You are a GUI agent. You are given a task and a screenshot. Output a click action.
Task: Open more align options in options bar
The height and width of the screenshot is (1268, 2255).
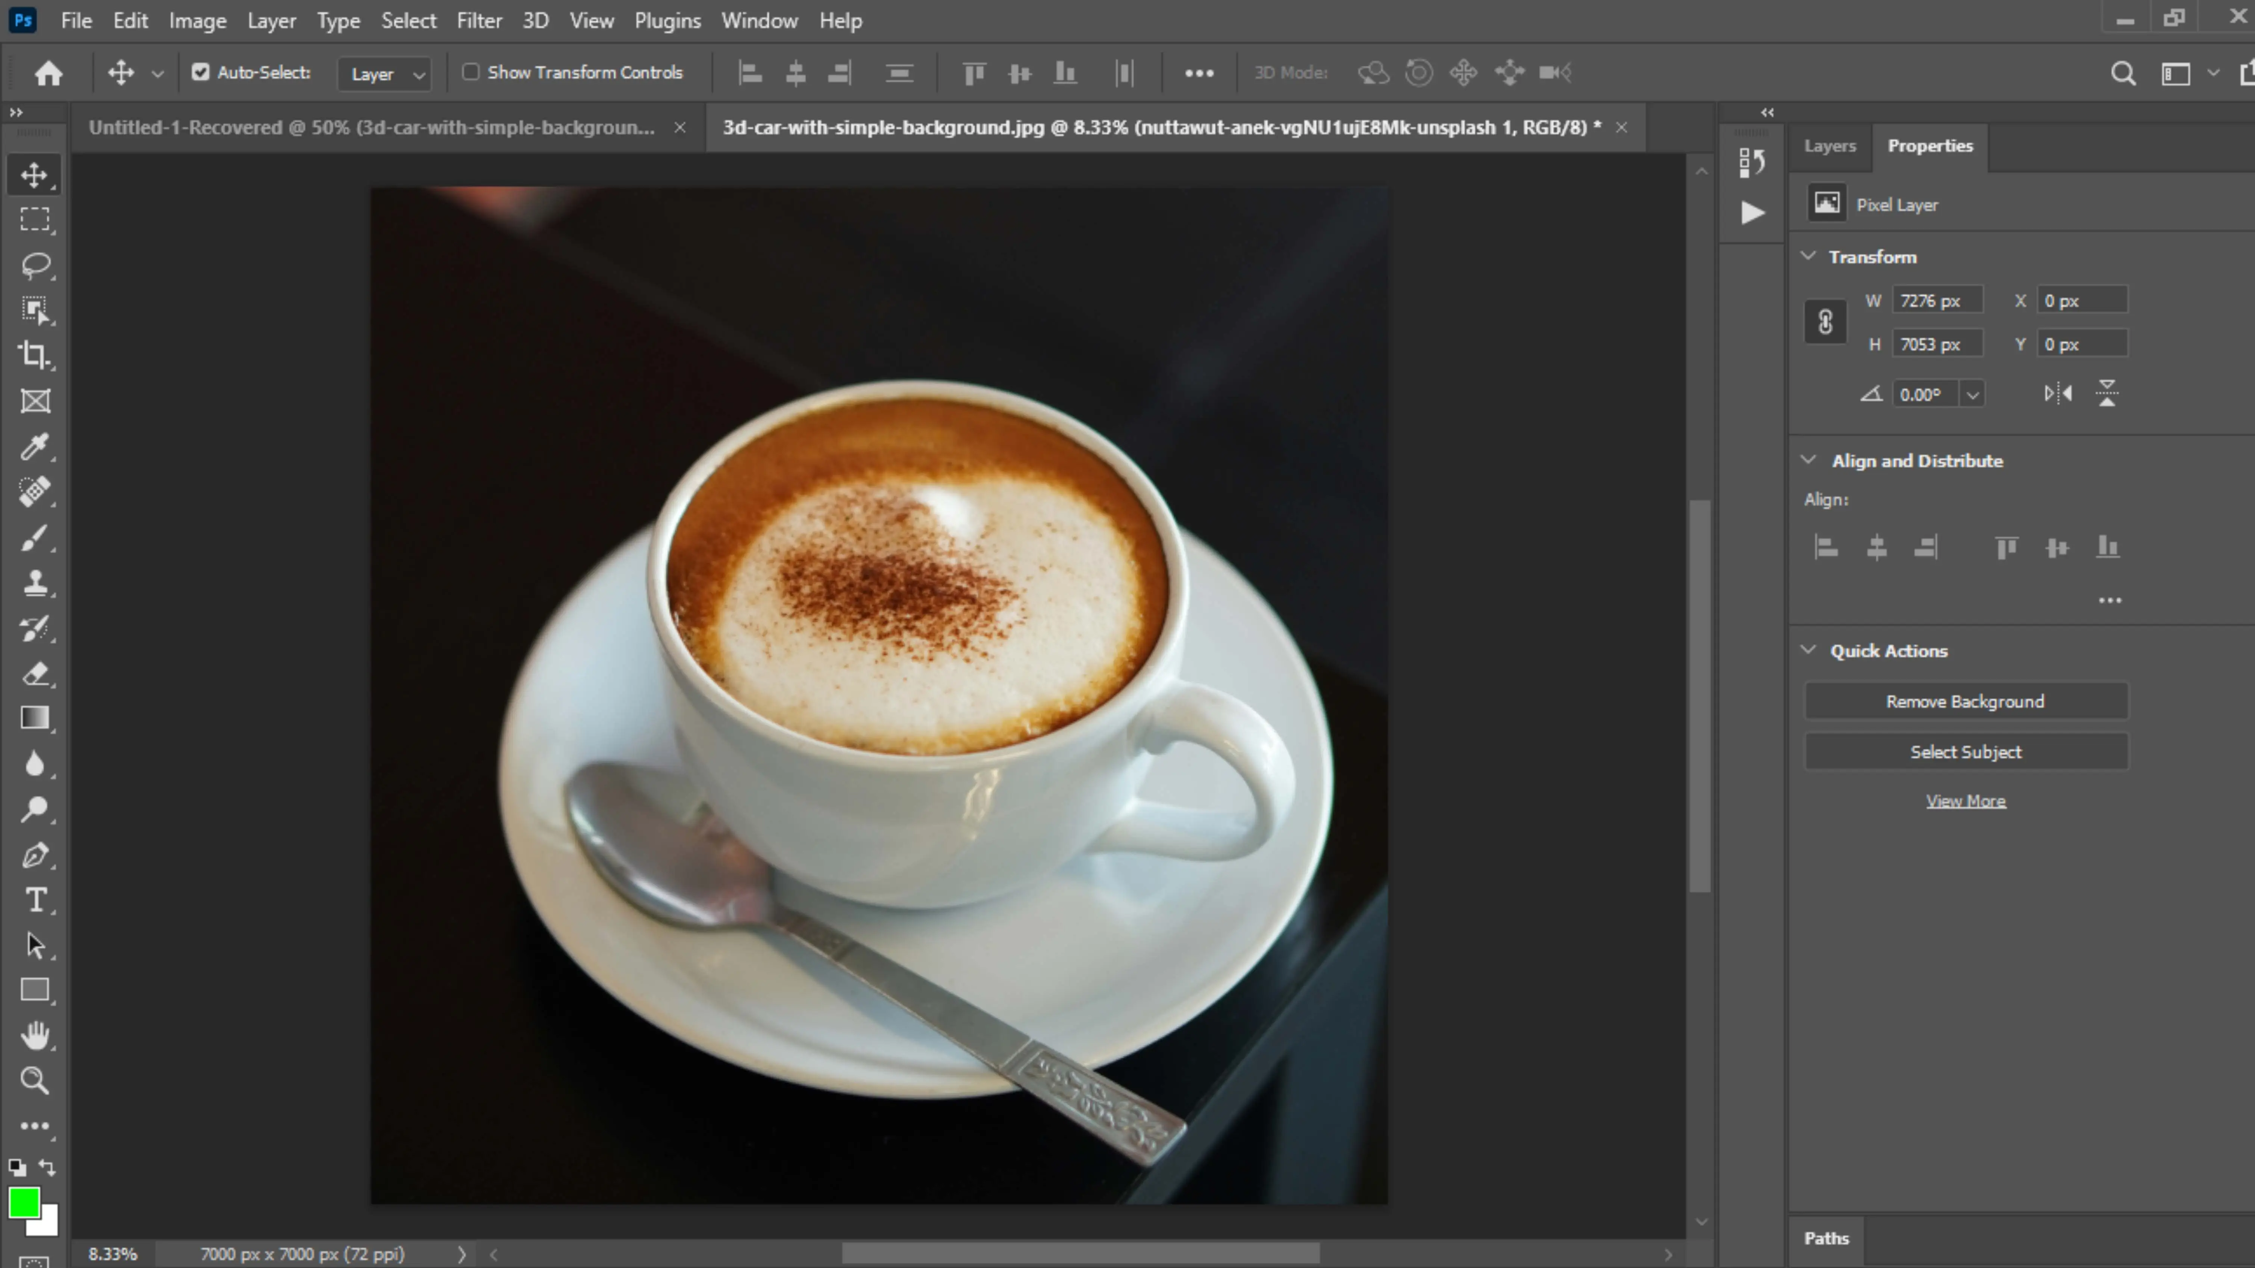(1199, 74)
